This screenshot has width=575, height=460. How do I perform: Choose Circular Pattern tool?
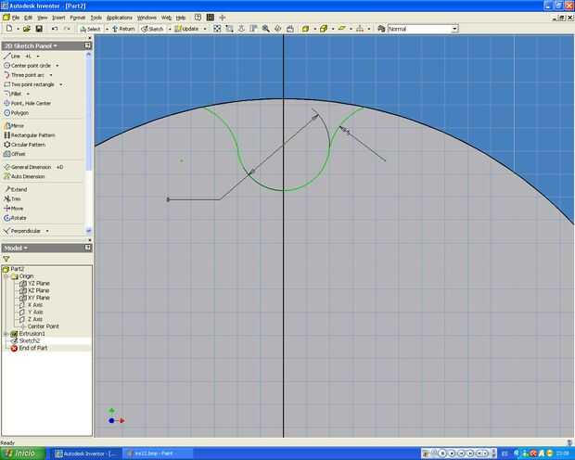tap(24, 145)
